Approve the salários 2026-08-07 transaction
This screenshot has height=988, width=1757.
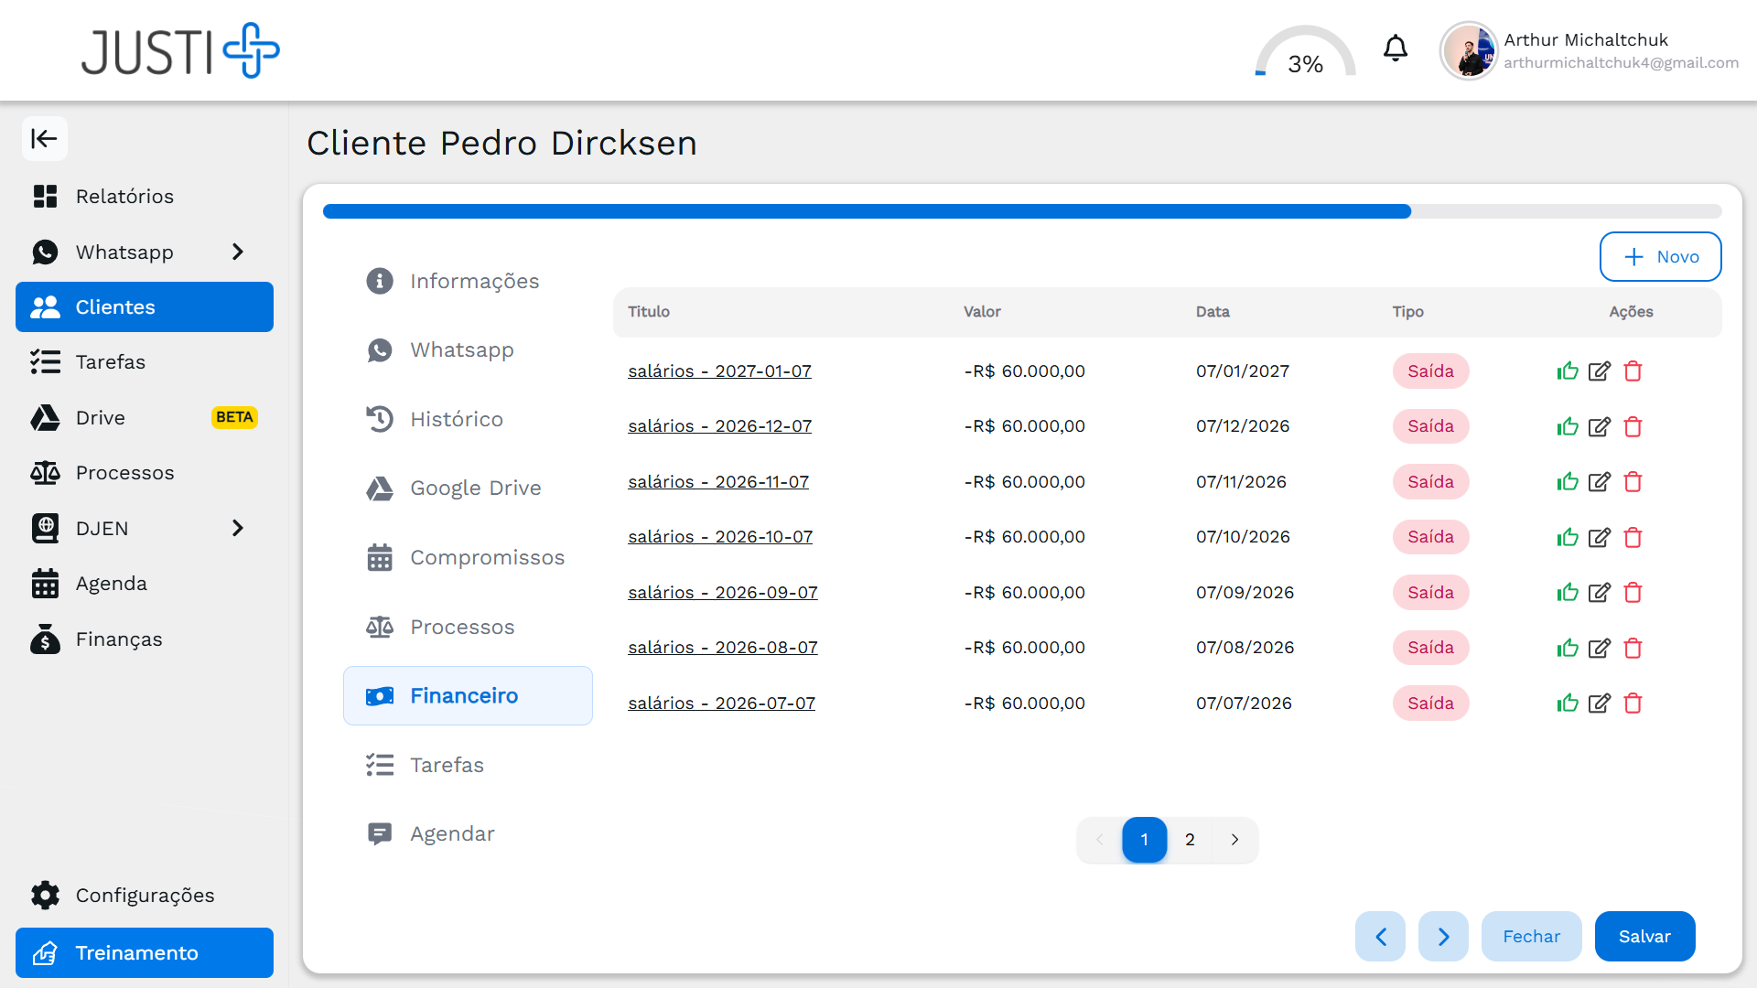pyautogui.click(x=1568, y=649)
